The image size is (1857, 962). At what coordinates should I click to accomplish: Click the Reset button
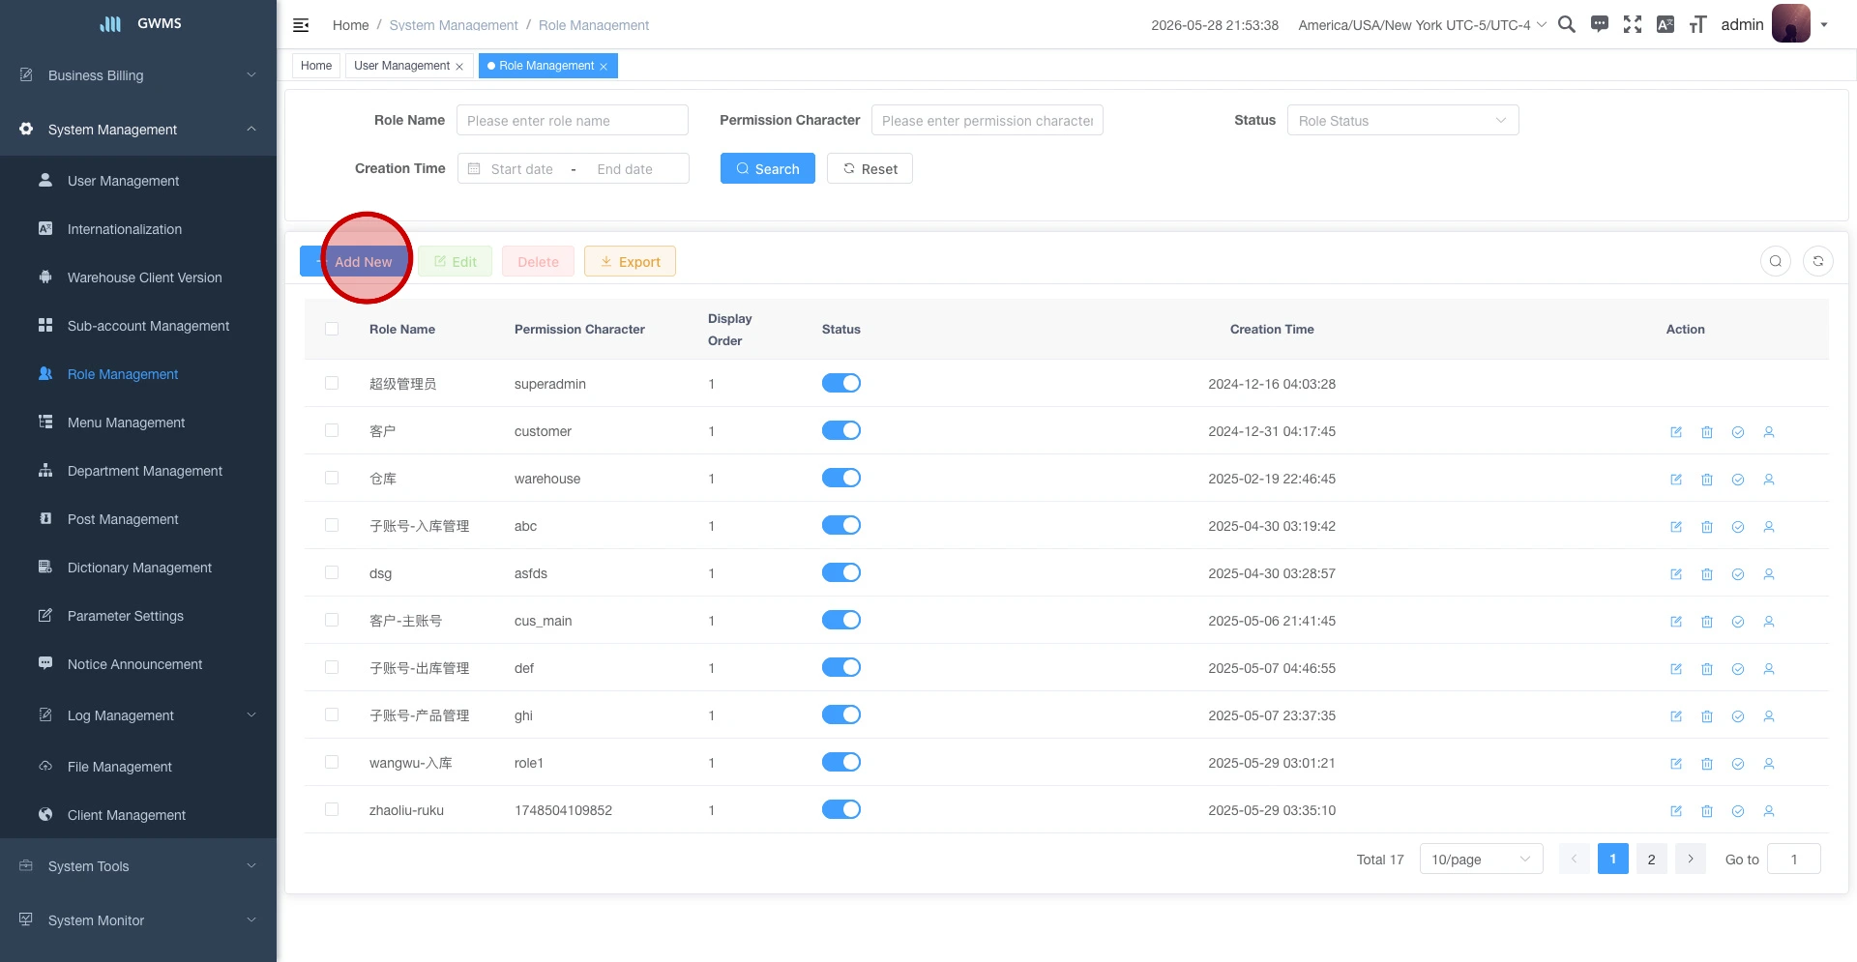click(870, 168)
